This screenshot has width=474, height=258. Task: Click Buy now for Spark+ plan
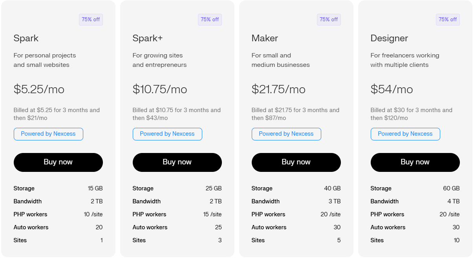click(x=177, y=162)
